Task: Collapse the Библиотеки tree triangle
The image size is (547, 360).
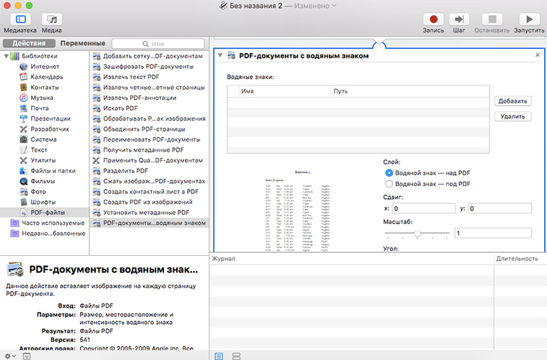Action: tap(6, 56)
